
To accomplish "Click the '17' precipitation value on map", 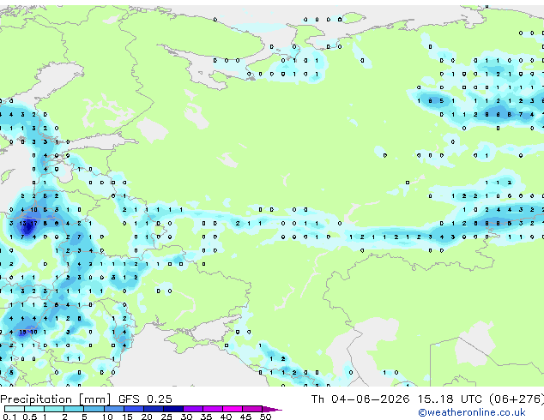I will 33,224.
